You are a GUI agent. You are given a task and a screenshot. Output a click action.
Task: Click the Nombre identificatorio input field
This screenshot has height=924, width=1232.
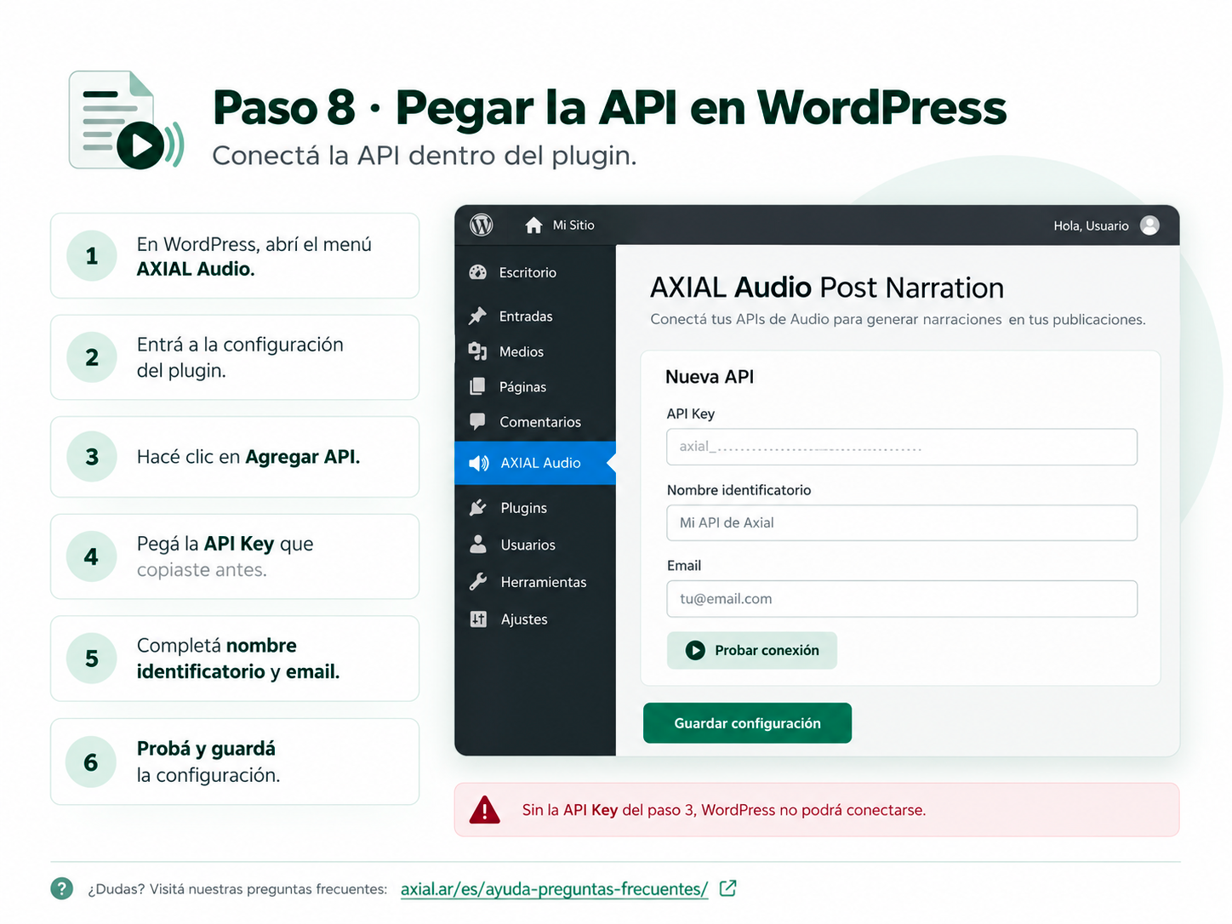(902, 522)
